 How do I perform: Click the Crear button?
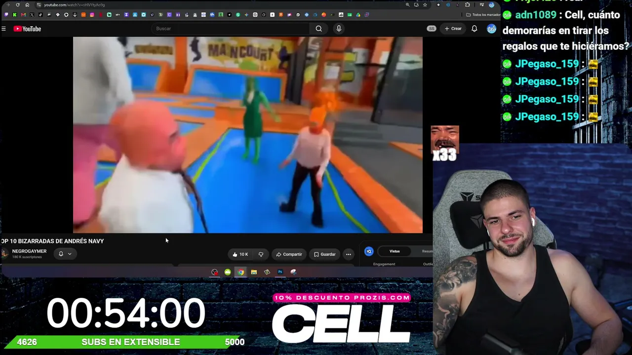coord(453,29)
